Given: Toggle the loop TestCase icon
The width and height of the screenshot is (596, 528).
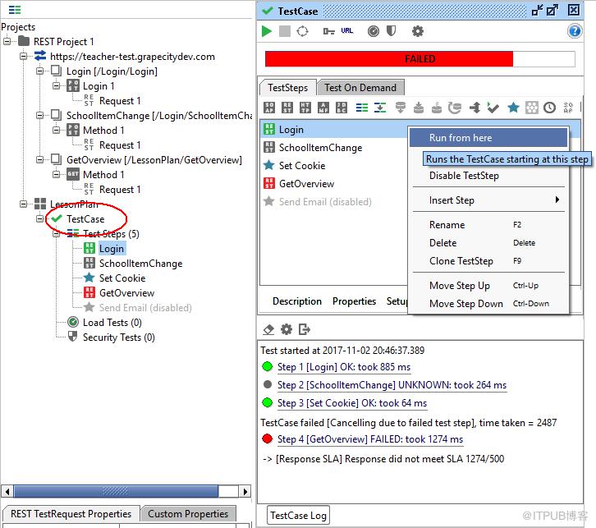Looking at the screenshot, I should click(x=302, y=31).
